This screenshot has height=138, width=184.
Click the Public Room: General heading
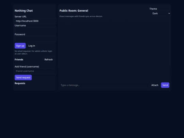tap(74, 11)
